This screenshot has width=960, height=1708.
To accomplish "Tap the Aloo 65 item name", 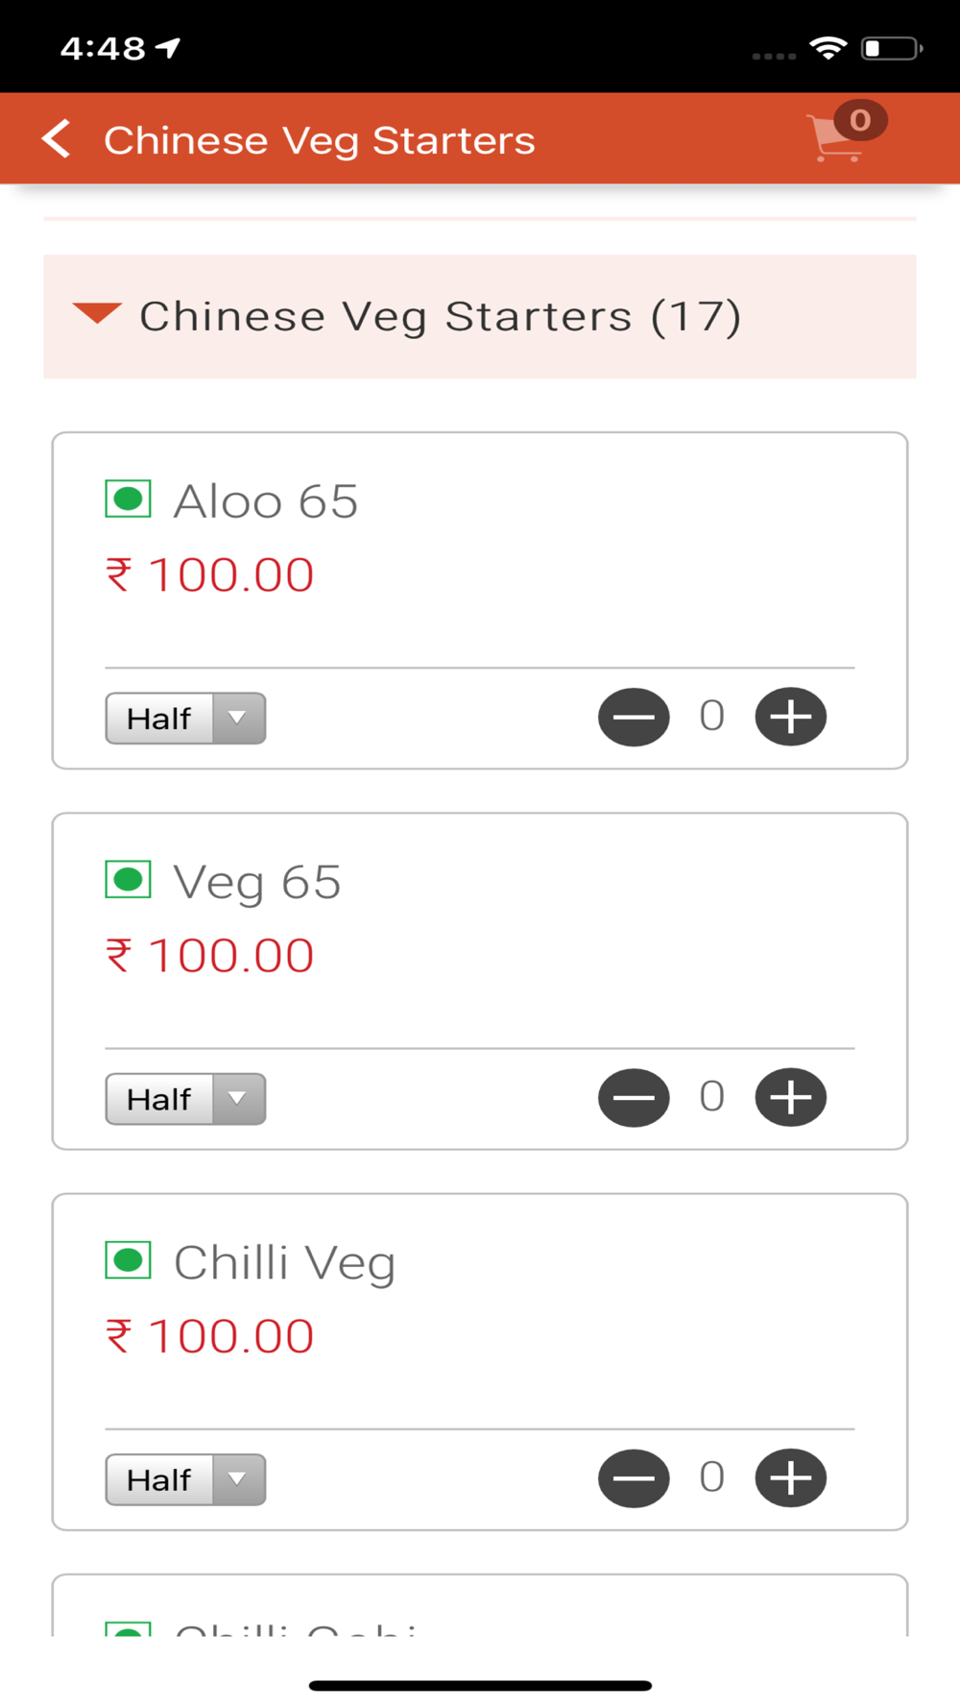I will point(265,501).
